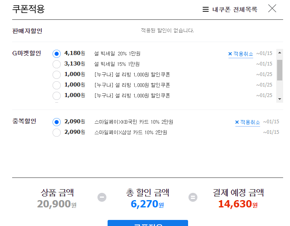Cancel G마켓할인 coupon via 적용취소 link

243,54
